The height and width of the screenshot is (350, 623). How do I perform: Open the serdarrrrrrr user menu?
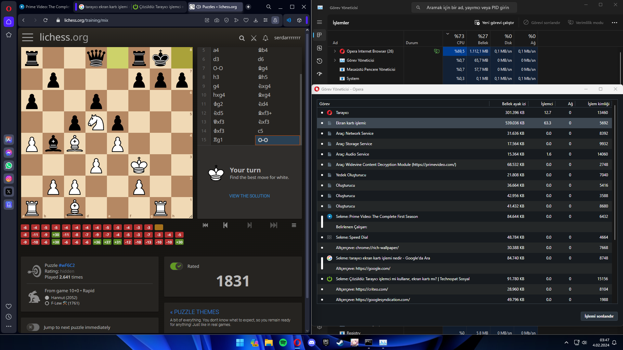[287, 38]
